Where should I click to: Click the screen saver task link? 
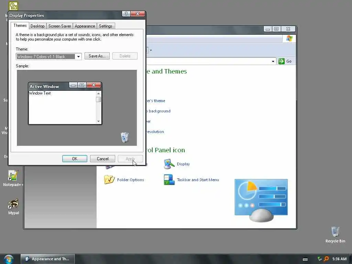(x=148, y=121)
